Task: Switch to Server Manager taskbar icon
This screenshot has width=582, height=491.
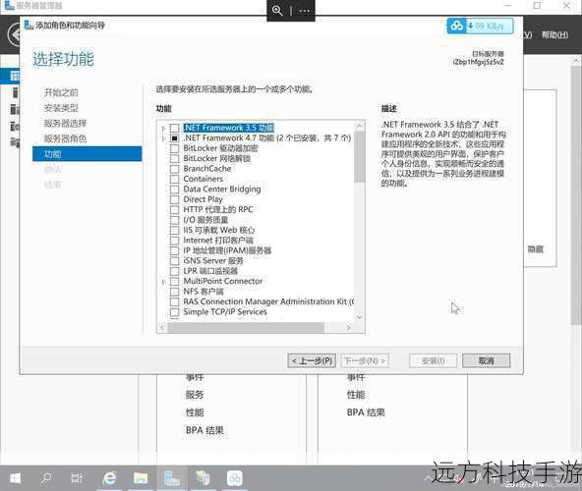Action: click(x=172, y=478)
